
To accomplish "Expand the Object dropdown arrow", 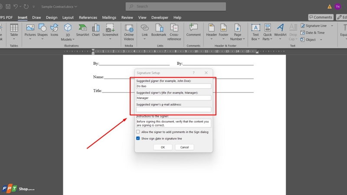I will [x=321, y=39].
